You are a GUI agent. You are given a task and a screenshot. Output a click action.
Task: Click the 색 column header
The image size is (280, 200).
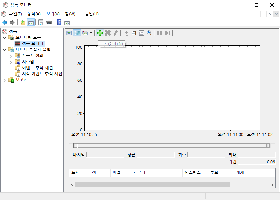tap(100, 172)
